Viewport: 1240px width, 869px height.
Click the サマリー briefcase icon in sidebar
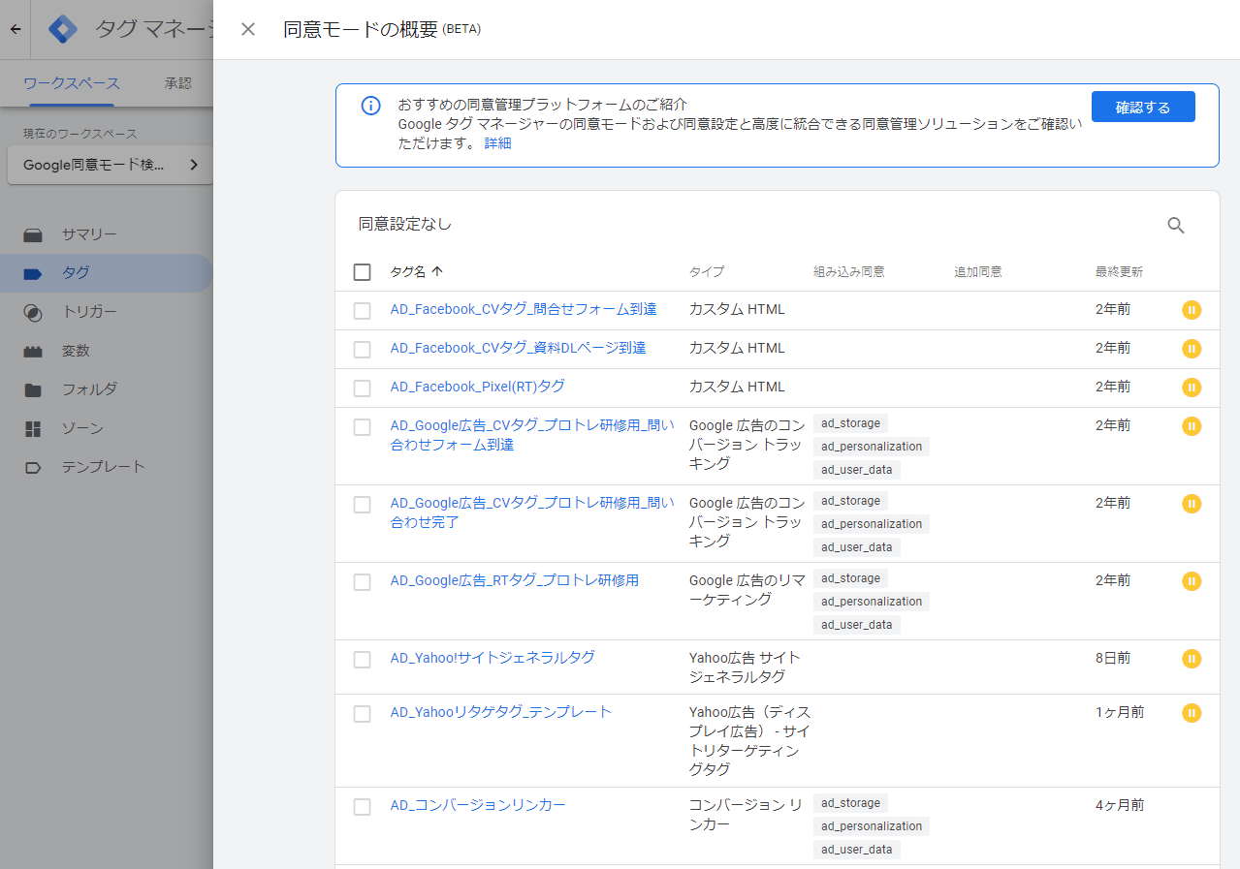[33, 234]
